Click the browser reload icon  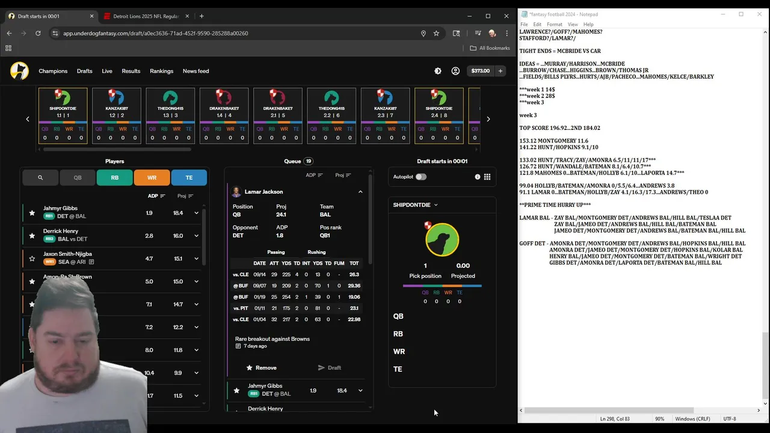coord(38,33)
